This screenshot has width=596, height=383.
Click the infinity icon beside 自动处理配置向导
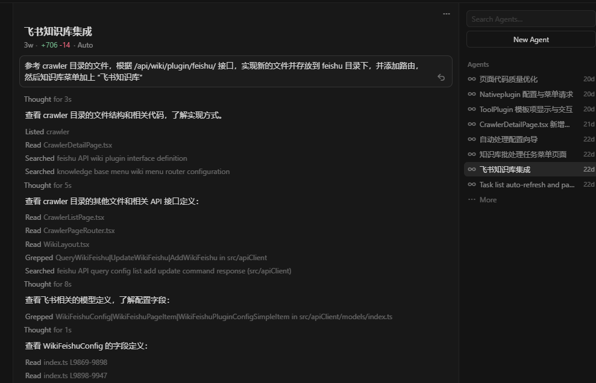coord(472,139)
